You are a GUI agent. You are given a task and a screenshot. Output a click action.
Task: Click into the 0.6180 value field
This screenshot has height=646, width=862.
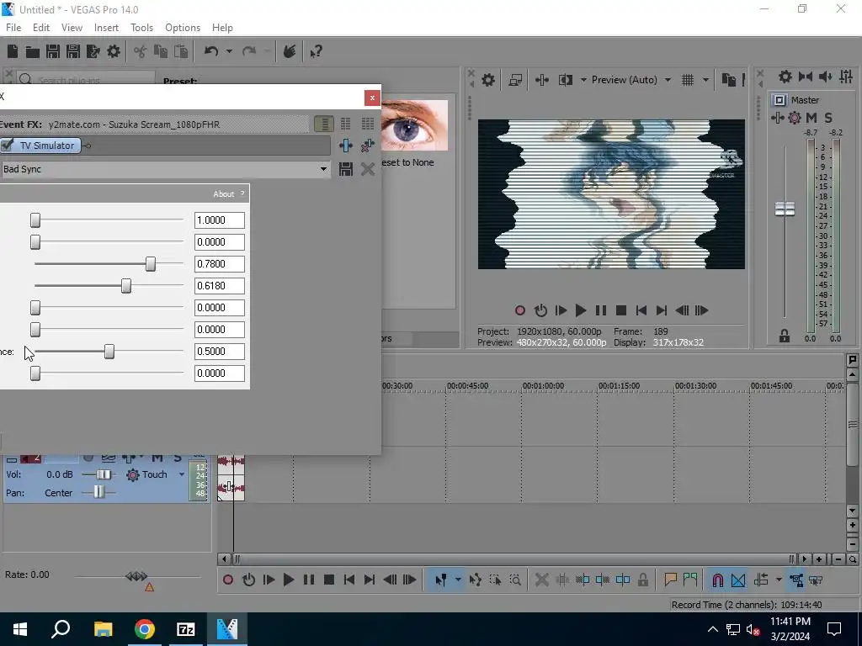tap(220, 286)
